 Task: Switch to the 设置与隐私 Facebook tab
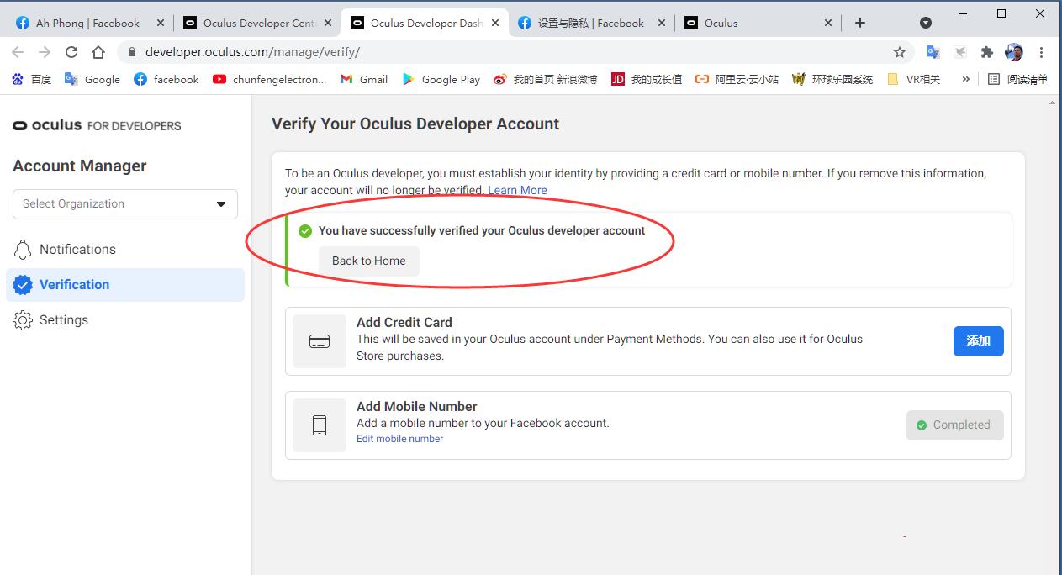coord(591,23)
